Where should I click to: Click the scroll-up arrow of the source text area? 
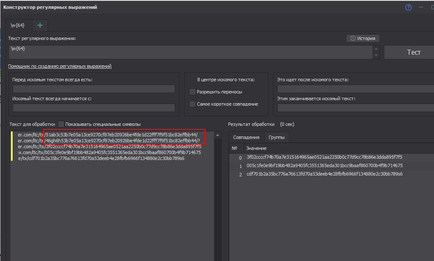coord(217,135)
